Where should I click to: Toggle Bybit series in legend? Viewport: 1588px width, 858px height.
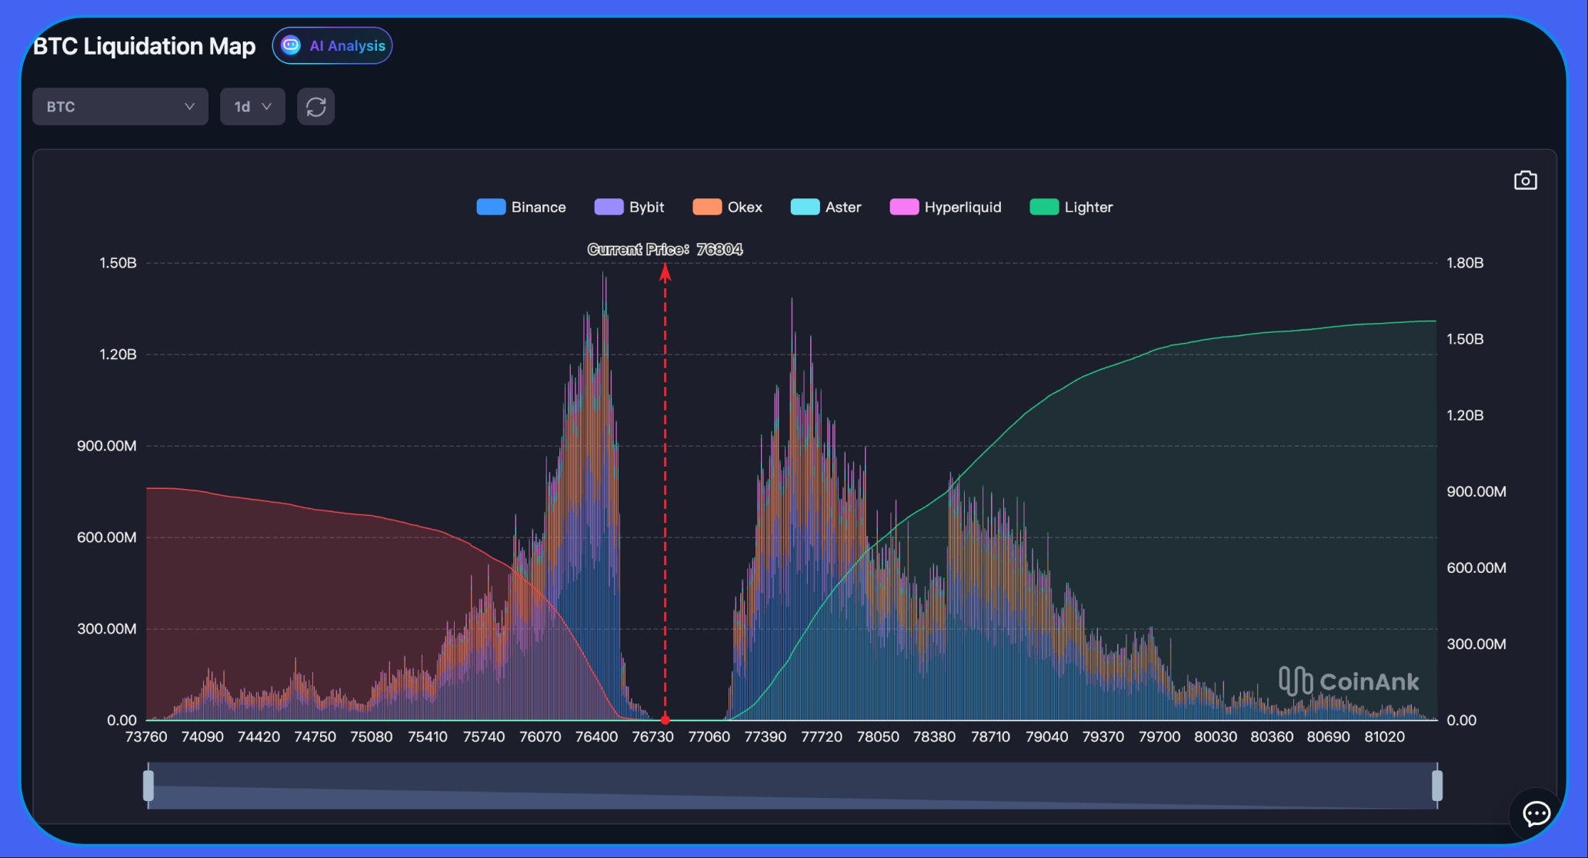[x=629, y=207]
